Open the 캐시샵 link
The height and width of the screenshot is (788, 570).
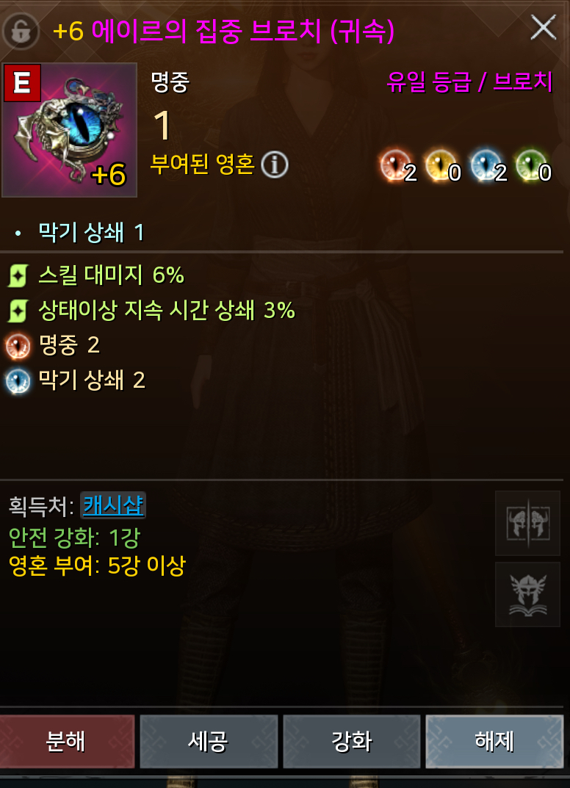[x=113, y=505]
